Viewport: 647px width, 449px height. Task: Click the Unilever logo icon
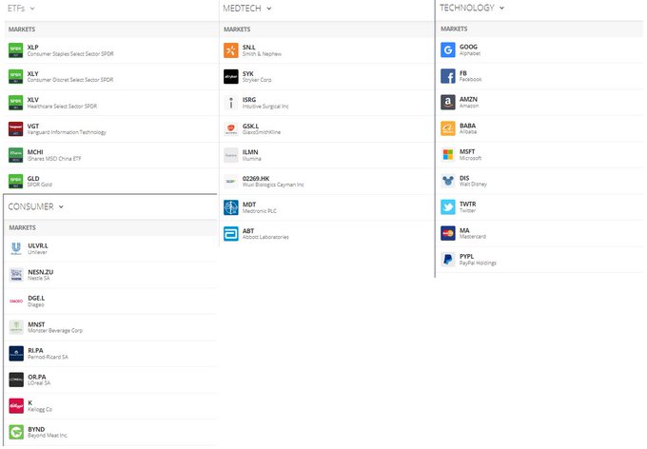(x=16, y=248)
